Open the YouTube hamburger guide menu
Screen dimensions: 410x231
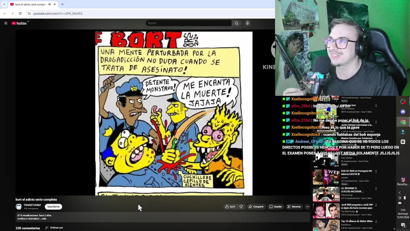coord(5,23)
